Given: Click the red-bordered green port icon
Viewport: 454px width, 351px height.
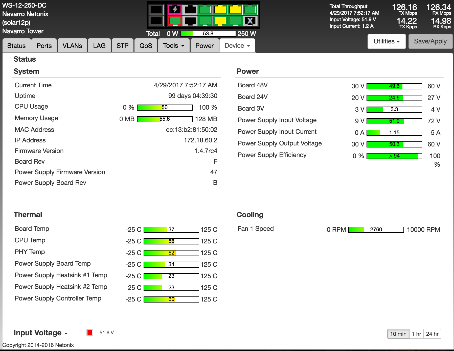Looking at the screenshot, I should 175,21.
